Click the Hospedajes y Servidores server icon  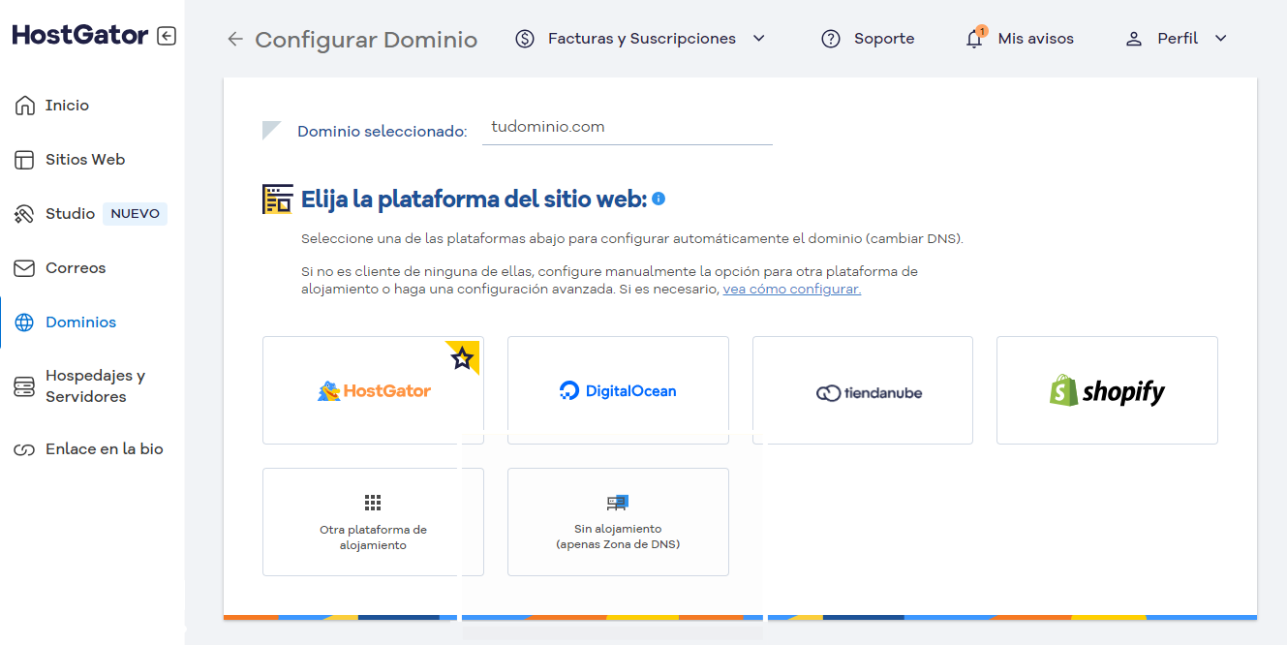pyautogui.click(x=24, y=386)
